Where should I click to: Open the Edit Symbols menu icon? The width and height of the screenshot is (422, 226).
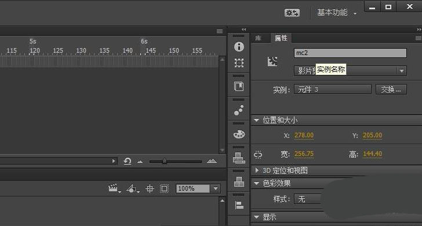(133, 188)
